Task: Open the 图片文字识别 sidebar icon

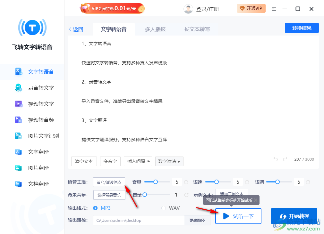Action: [19, 136]
